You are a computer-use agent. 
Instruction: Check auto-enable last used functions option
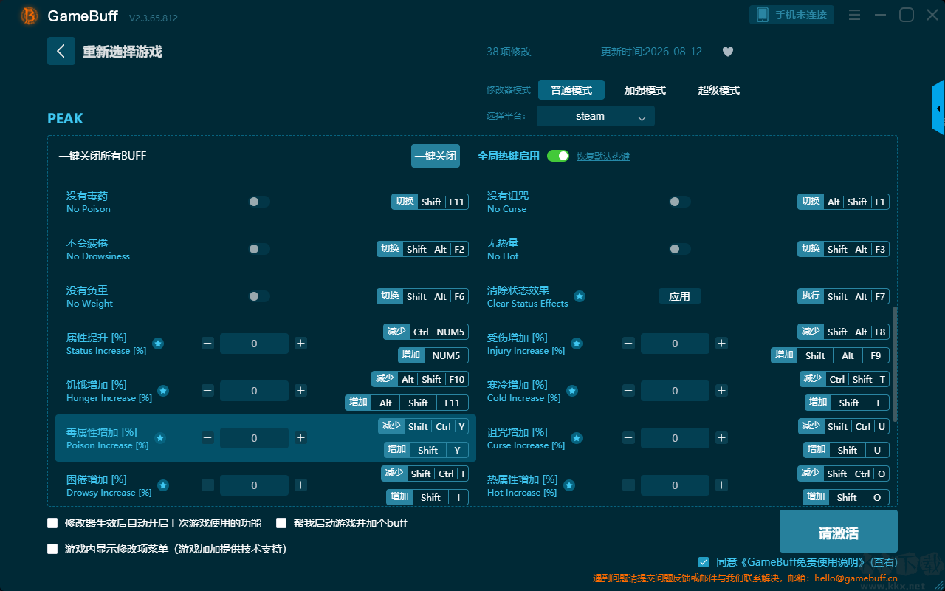click(52, 523)
